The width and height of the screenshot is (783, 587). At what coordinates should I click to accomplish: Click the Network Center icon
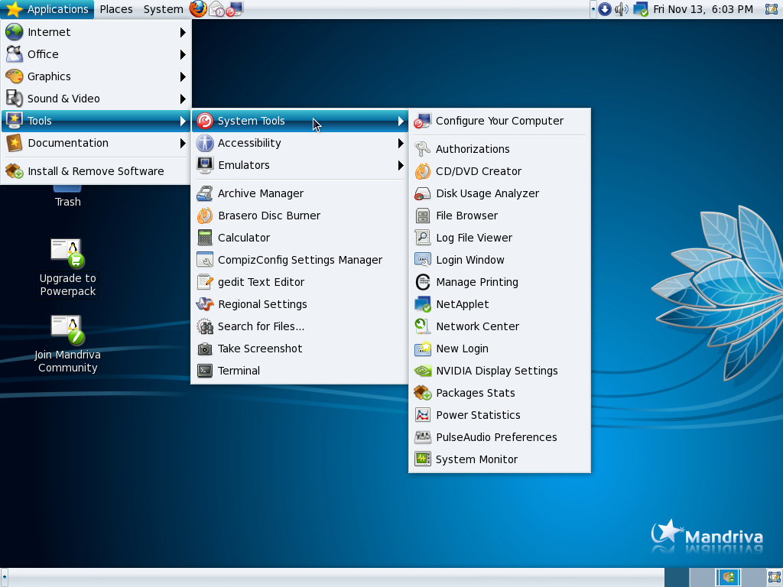point(422,326)
